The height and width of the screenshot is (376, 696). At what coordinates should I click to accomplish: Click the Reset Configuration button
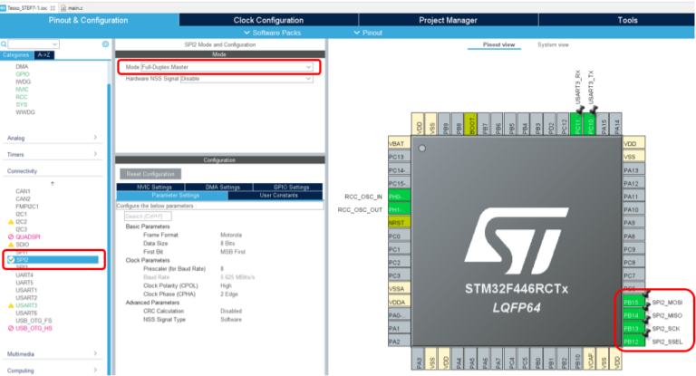pyautogui.click(x=150, y=173)
